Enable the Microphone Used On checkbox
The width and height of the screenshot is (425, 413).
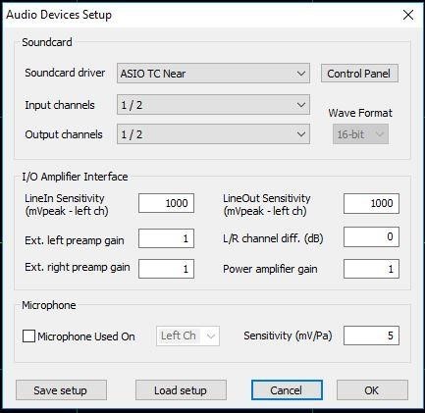point(28,336)
